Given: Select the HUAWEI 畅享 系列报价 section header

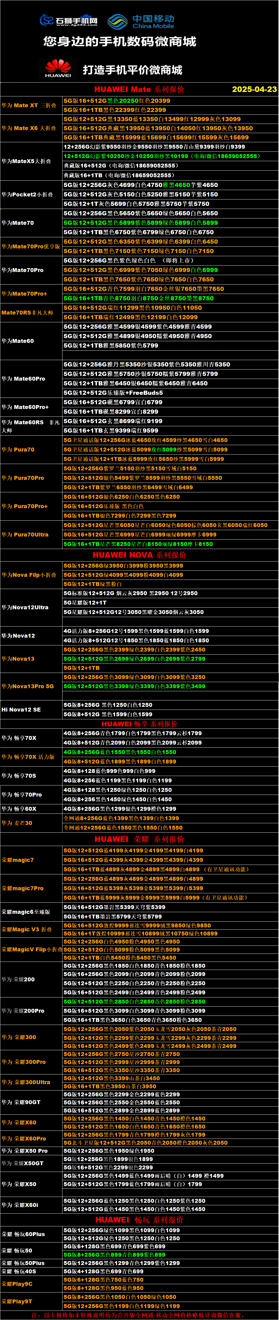Looking at the screenshot, I should (139, 724).
